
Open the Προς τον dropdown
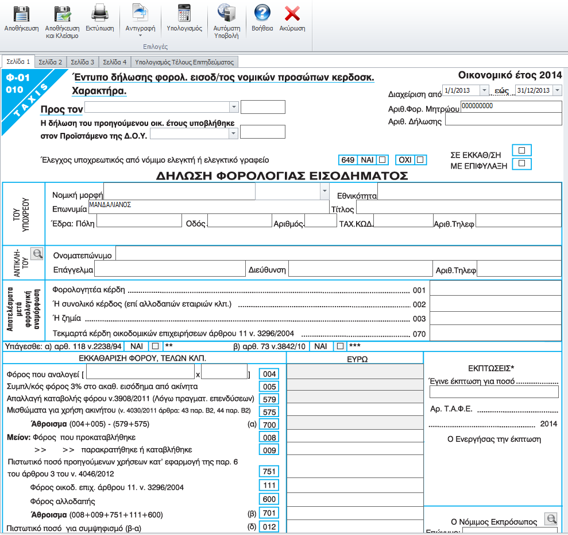pos(234,107)
